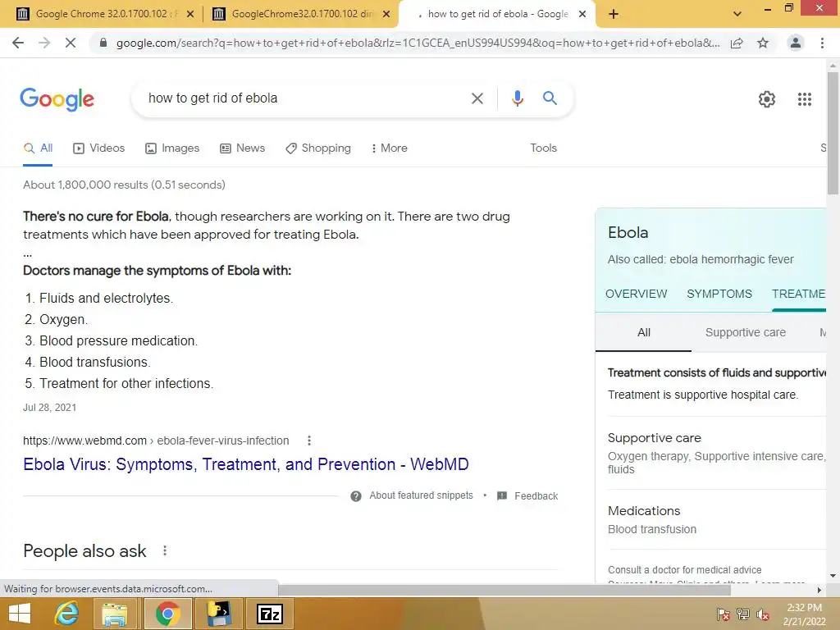Click the Supportive care heading
This screenshot has width=840, height=630.
(x=654, y=438)
